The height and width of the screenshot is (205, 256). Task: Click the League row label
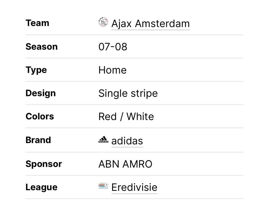(x=42, y=187)
